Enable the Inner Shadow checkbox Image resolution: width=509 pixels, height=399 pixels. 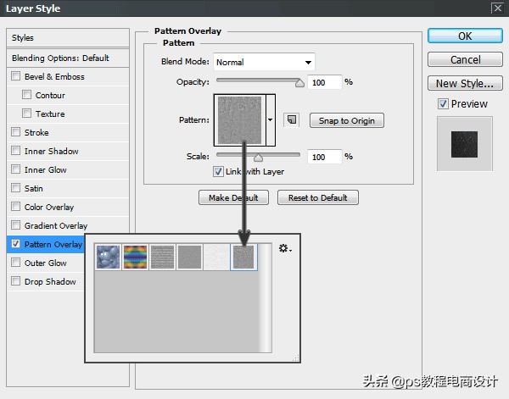coord(15,151)
